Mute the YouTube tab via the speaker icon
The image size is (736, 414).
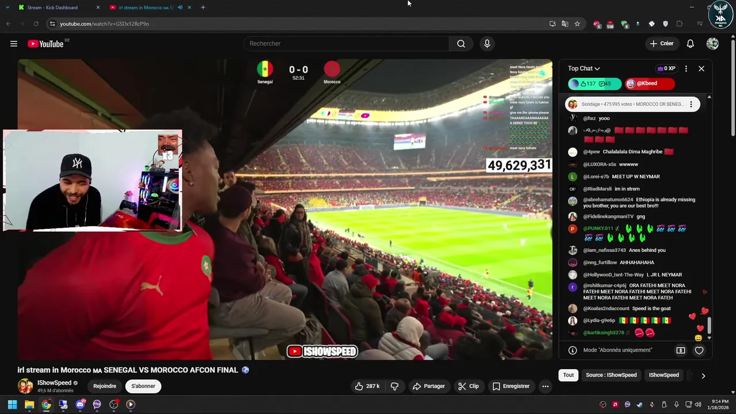[x=180, y=7]
